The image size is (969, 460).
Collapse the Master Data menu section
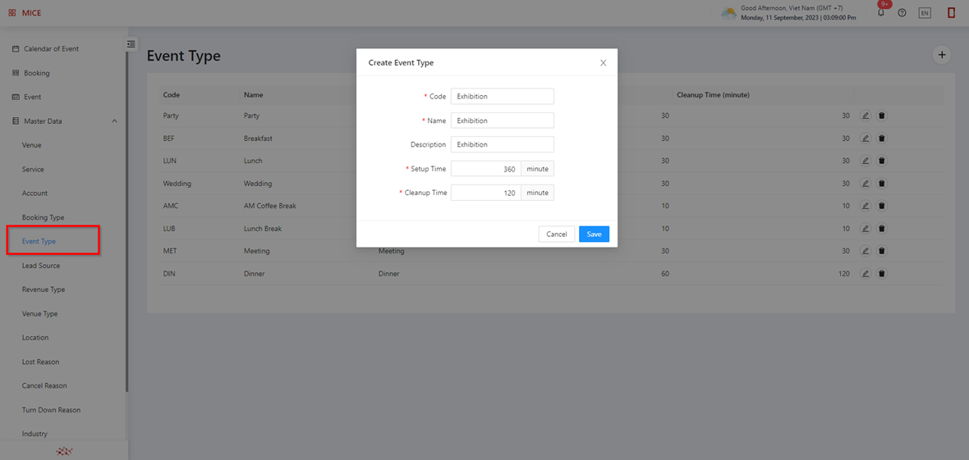pos(114,121)
